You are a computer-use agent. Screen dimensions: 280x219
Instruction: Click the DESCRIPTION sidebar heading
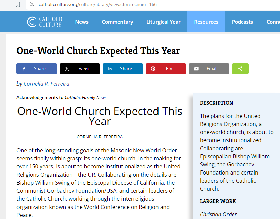[216, 103]
